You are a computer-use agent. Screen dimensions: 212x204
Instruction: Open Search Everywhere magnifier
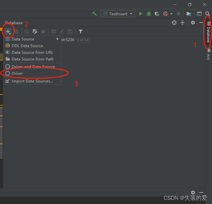tap(207, 14)
